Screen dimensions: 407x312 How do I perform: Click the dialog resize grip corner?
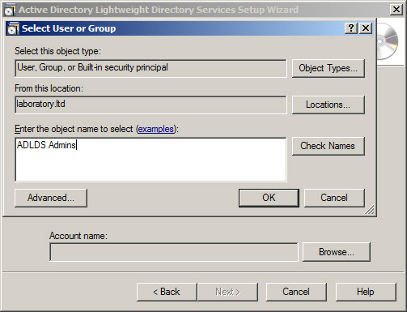[x=370, y=210]
